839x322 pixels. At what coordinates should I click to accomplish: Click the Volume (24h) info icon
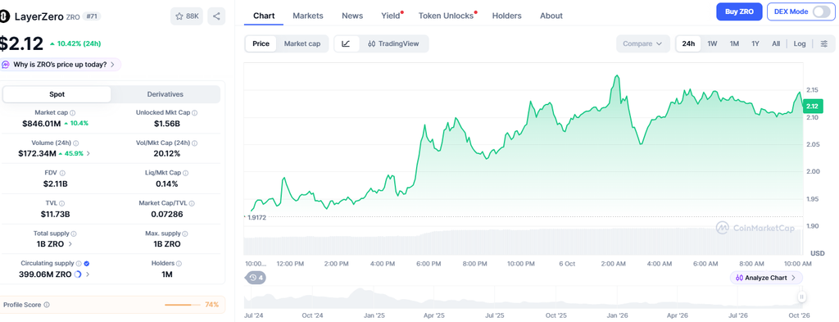click(76, 143)
